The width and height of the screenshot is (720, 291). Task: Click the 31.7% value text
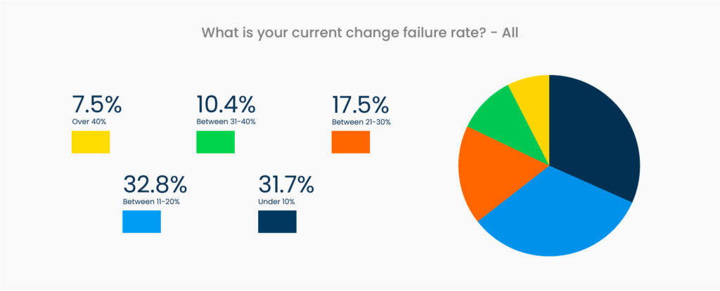coord(286,185)
